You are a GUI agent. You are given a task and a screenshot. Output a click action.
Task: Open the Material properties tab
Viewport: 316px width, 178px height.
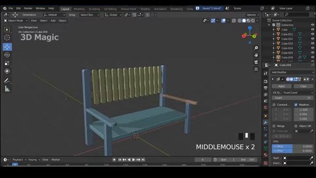point(266,155)
